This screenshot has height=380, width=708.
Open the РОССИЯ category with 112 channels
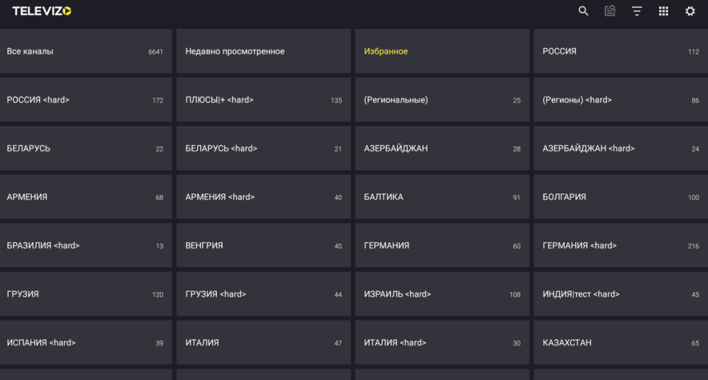point(621,51)
